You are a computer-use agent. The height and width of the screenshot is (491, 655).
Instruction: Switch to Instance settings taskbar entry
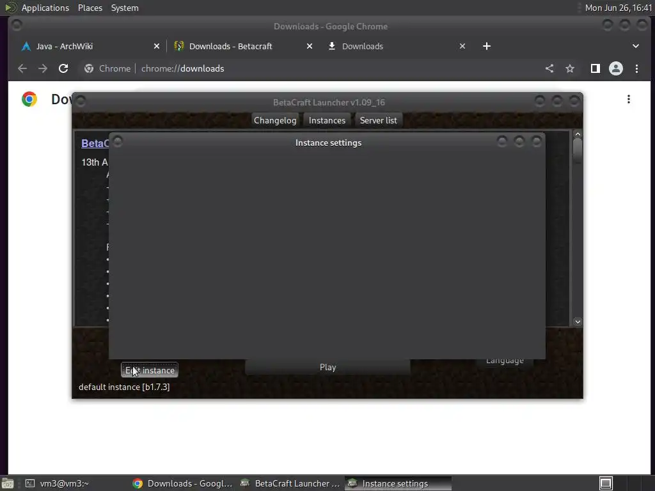click(x=398, y=483)
